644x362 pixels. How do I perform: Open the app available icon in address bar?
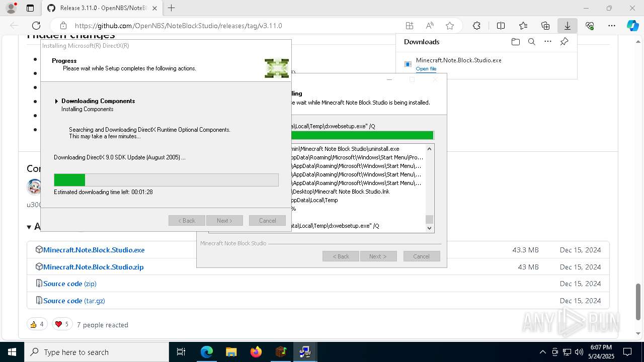(410, 26)
